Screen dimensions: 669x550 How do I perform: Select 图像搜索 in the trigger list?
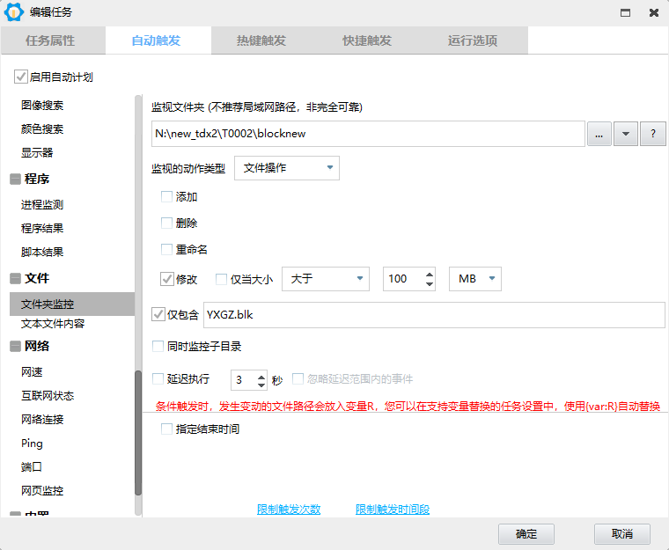pos(42,106)
